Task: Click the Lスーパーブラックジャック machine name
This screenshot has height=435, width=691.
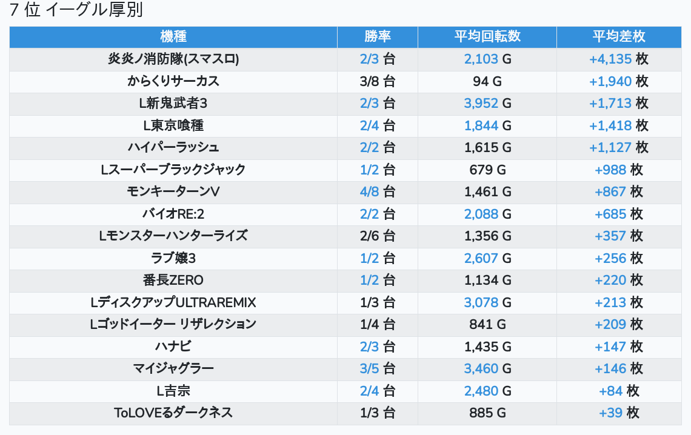Action: point(173,170)
